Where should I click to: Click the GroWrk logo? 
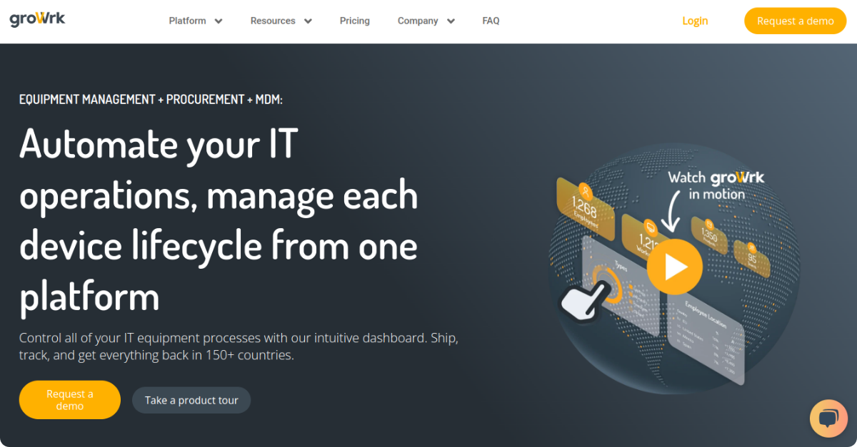tap(37, 19)
